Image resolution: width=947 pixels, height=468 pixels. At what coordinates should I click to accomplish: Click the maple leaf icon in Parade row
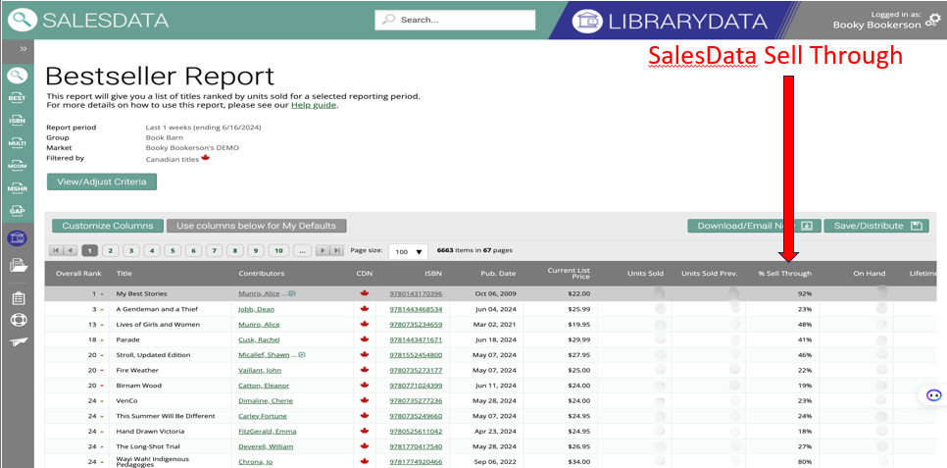coord(364,339)
